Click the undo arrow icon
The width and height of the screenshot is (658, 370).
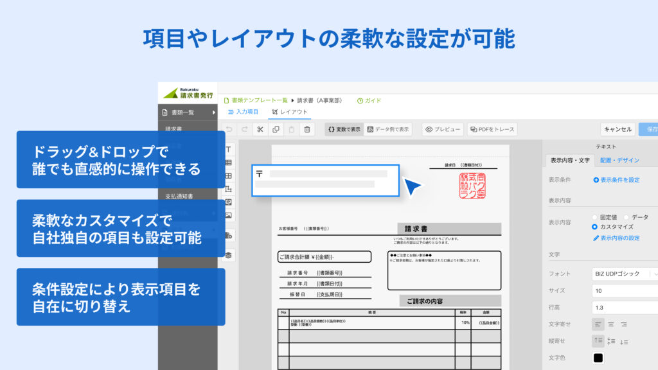tap(228, 129)
